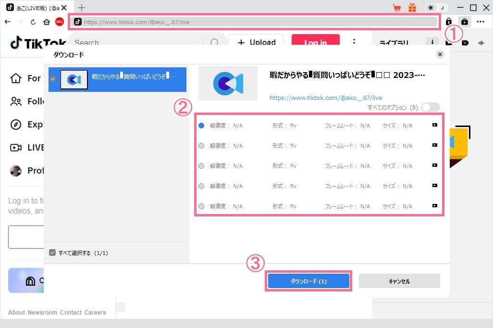Click the TikTok search magnifier icon
This screenshot has width=493, height=328.
tap(214, 42)
